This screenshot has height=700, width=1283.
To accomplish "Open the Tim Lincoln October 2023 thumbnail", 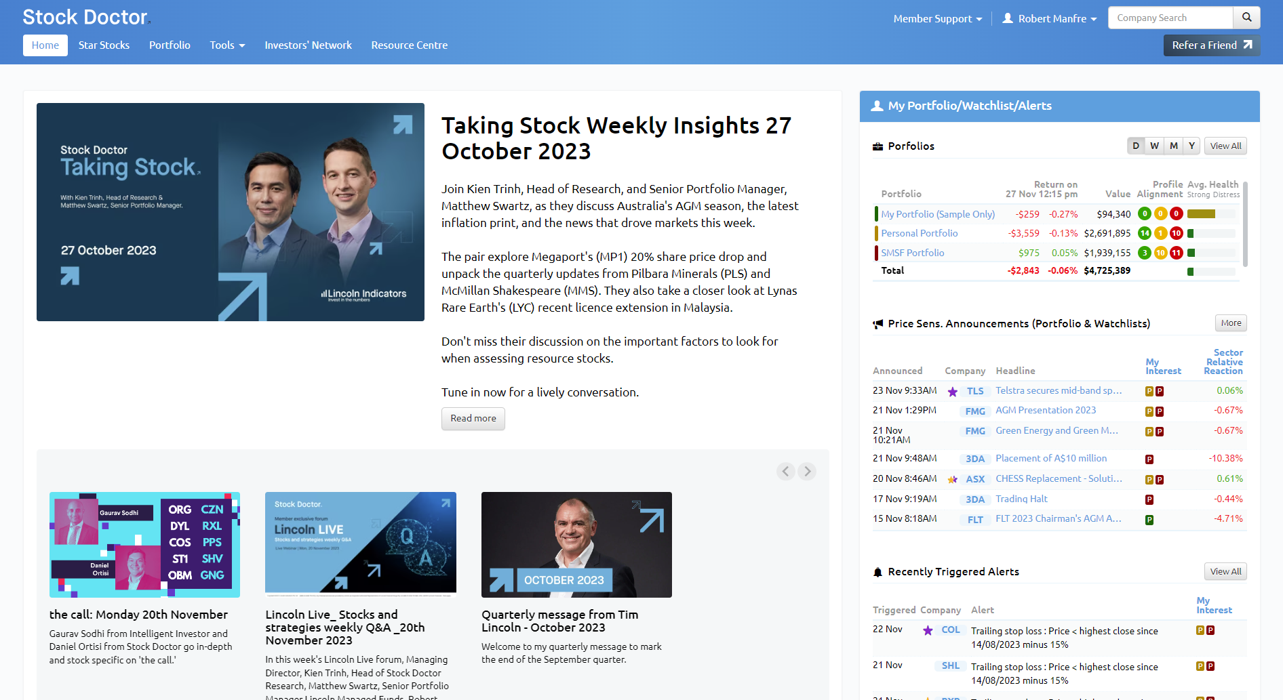I will coord(576,545).
